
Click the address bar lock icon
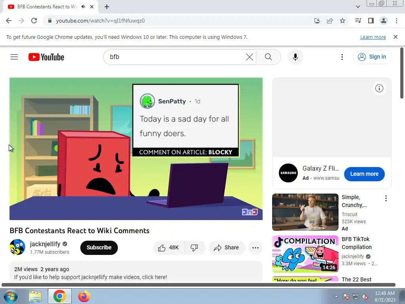(50, 21)
